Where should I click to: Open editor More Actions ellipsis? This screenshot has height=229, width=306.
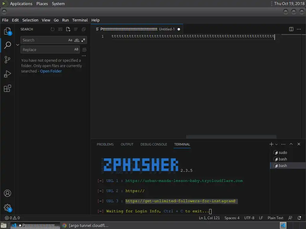point(299,29)
